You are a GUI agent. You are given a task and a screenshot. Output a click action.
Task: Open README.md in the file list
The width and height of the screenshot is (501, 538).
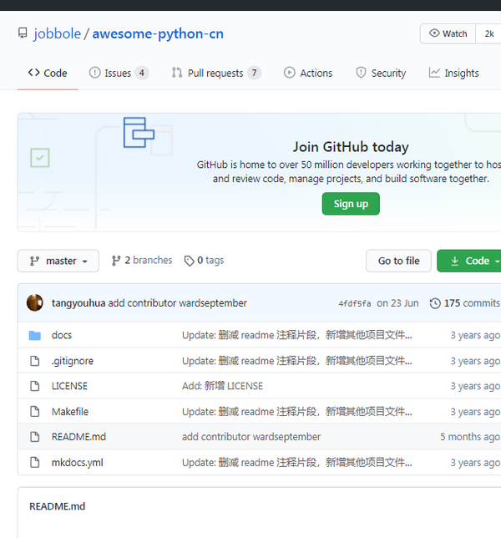tap(78, 437)
